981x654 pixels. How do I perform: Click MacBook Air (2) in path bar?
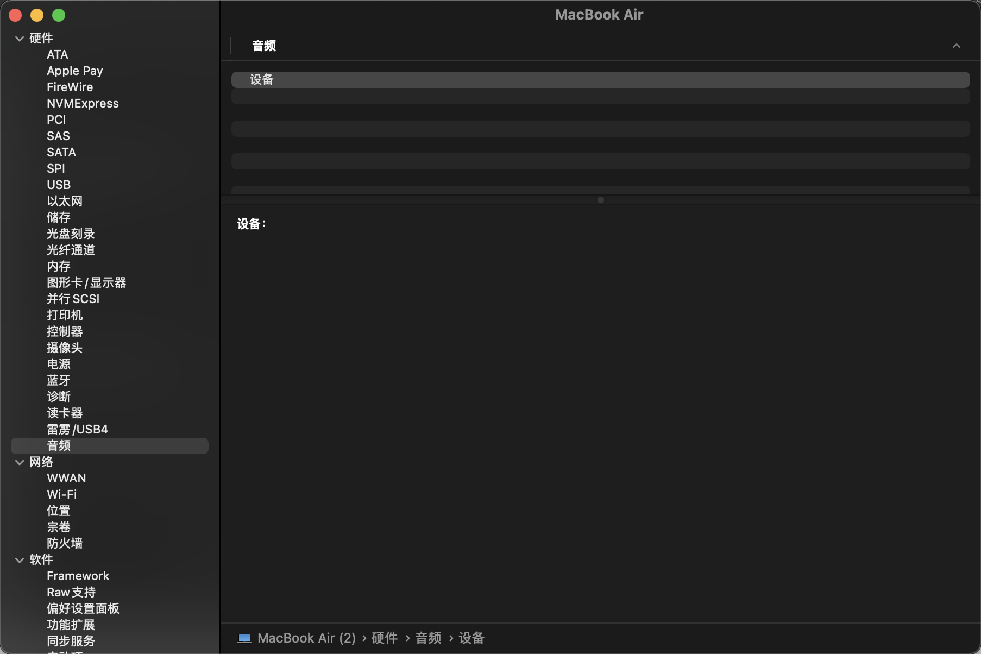pos(306,638)
